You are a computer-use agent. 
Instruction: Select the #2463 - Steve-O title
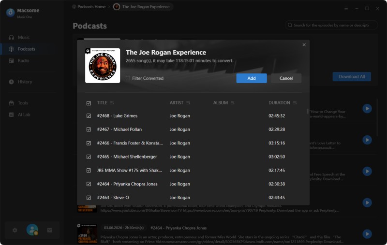pos(113,198)
